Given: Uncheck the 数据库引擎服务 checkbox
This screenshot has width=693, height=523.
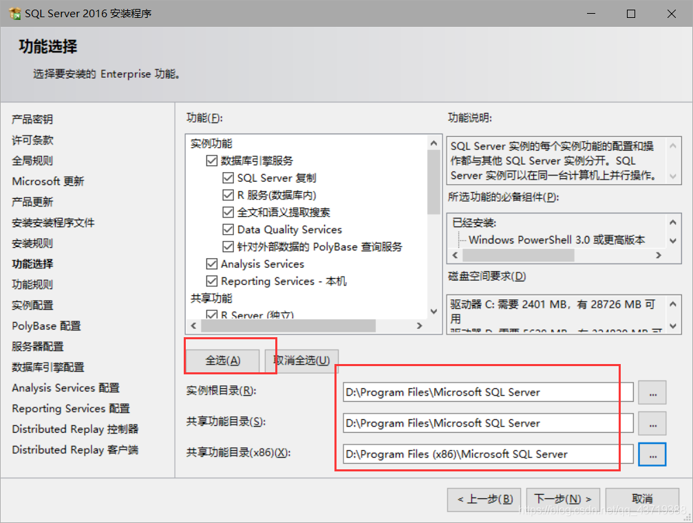Looking at the screenshot, I should click(212, 160).
